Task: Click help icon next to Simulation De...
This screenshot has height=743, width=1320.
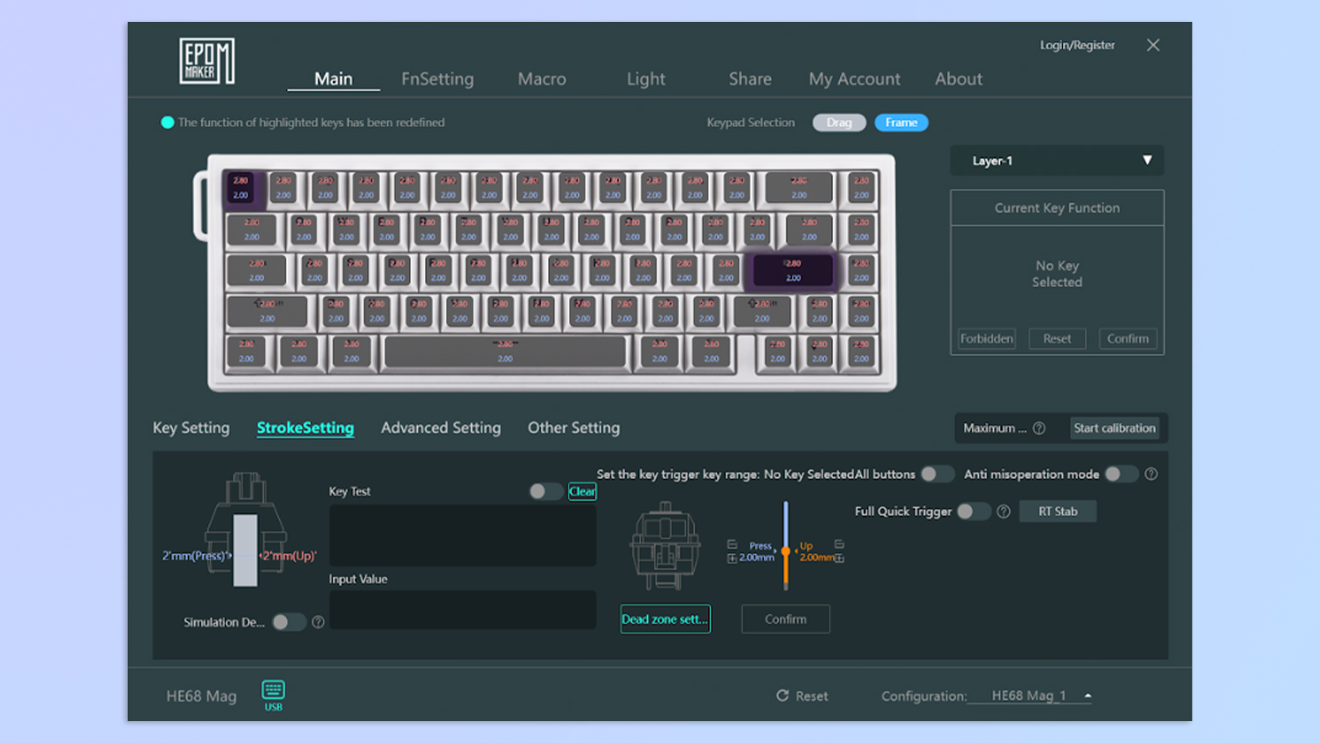Action: 318,622
